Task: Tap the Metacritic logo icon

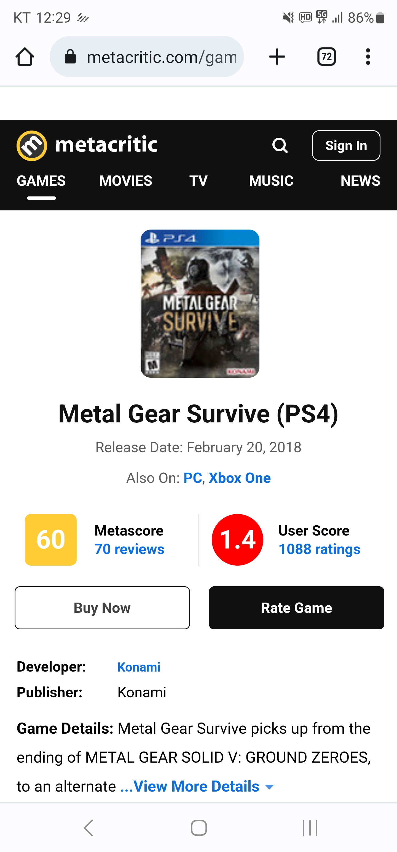Action: [32, 145]
